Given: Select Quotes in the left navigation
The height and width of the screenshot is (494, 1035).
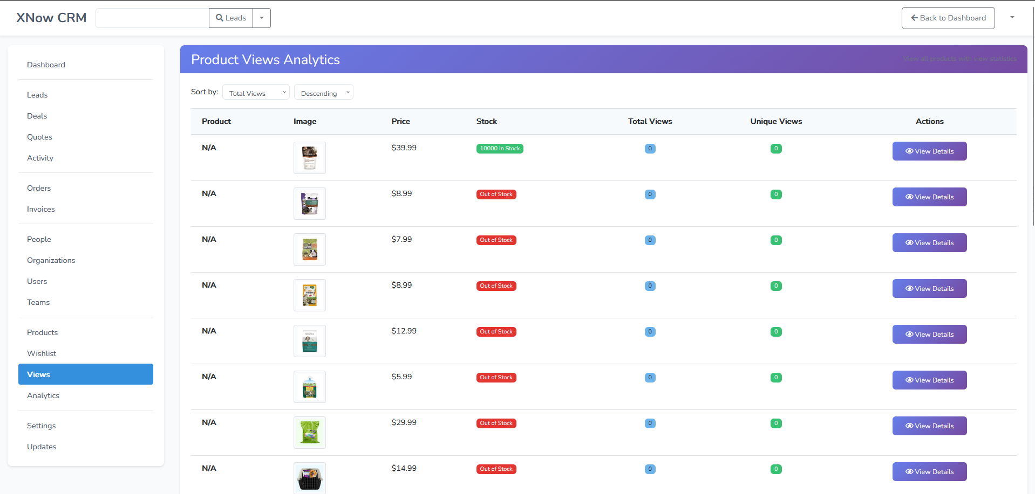Looking at the screenshot, I should [x=39, y=137].
